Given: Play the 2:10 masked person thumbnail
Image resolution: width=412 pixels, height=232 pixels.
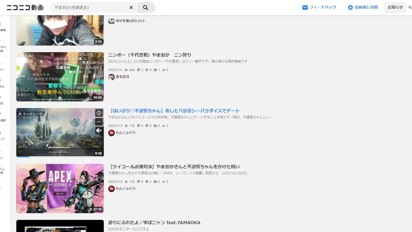Looking at the screenshot, I should [60, 30].
